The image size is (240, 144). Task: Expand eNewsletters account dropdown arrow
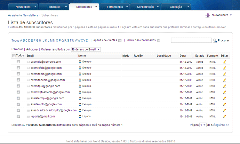click(231, 15)
